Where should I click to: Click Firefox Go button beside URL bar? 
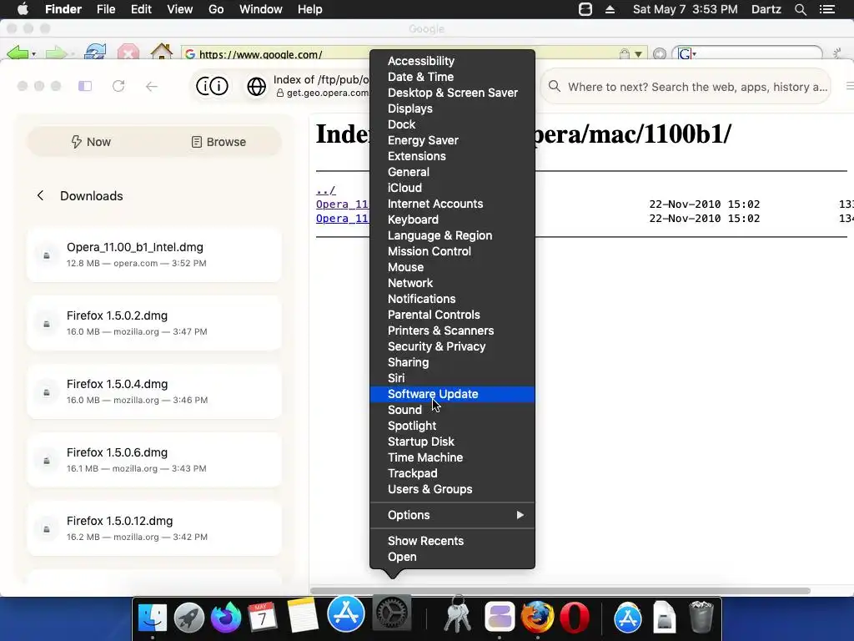[660, 54]
